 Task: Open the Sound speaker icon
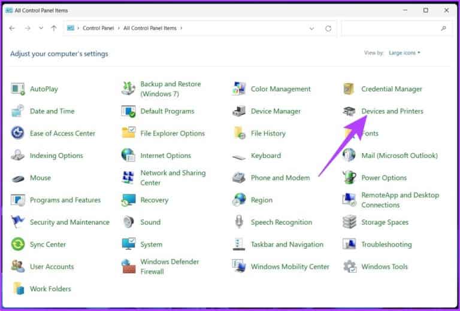[x=129, y=222]
